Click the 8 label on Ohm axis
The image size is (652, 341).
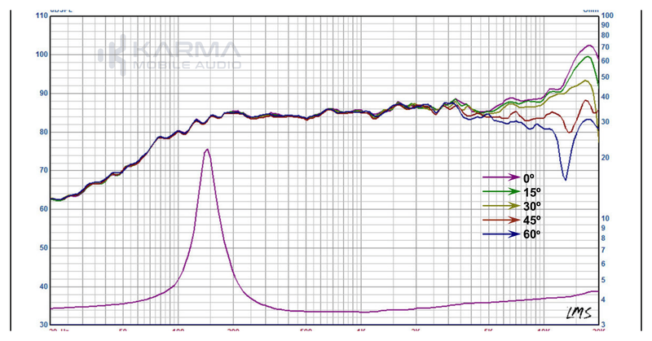(603, 238)
